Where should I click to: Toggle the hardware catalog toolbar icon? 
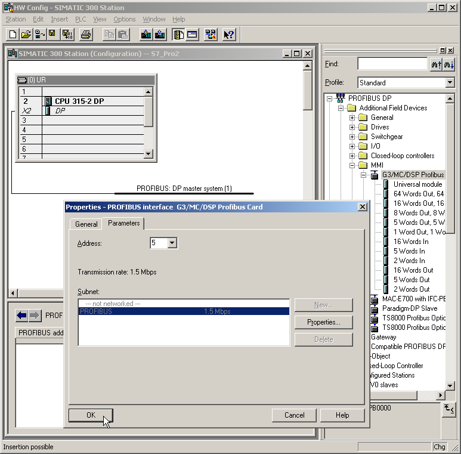tap(178, 35)
